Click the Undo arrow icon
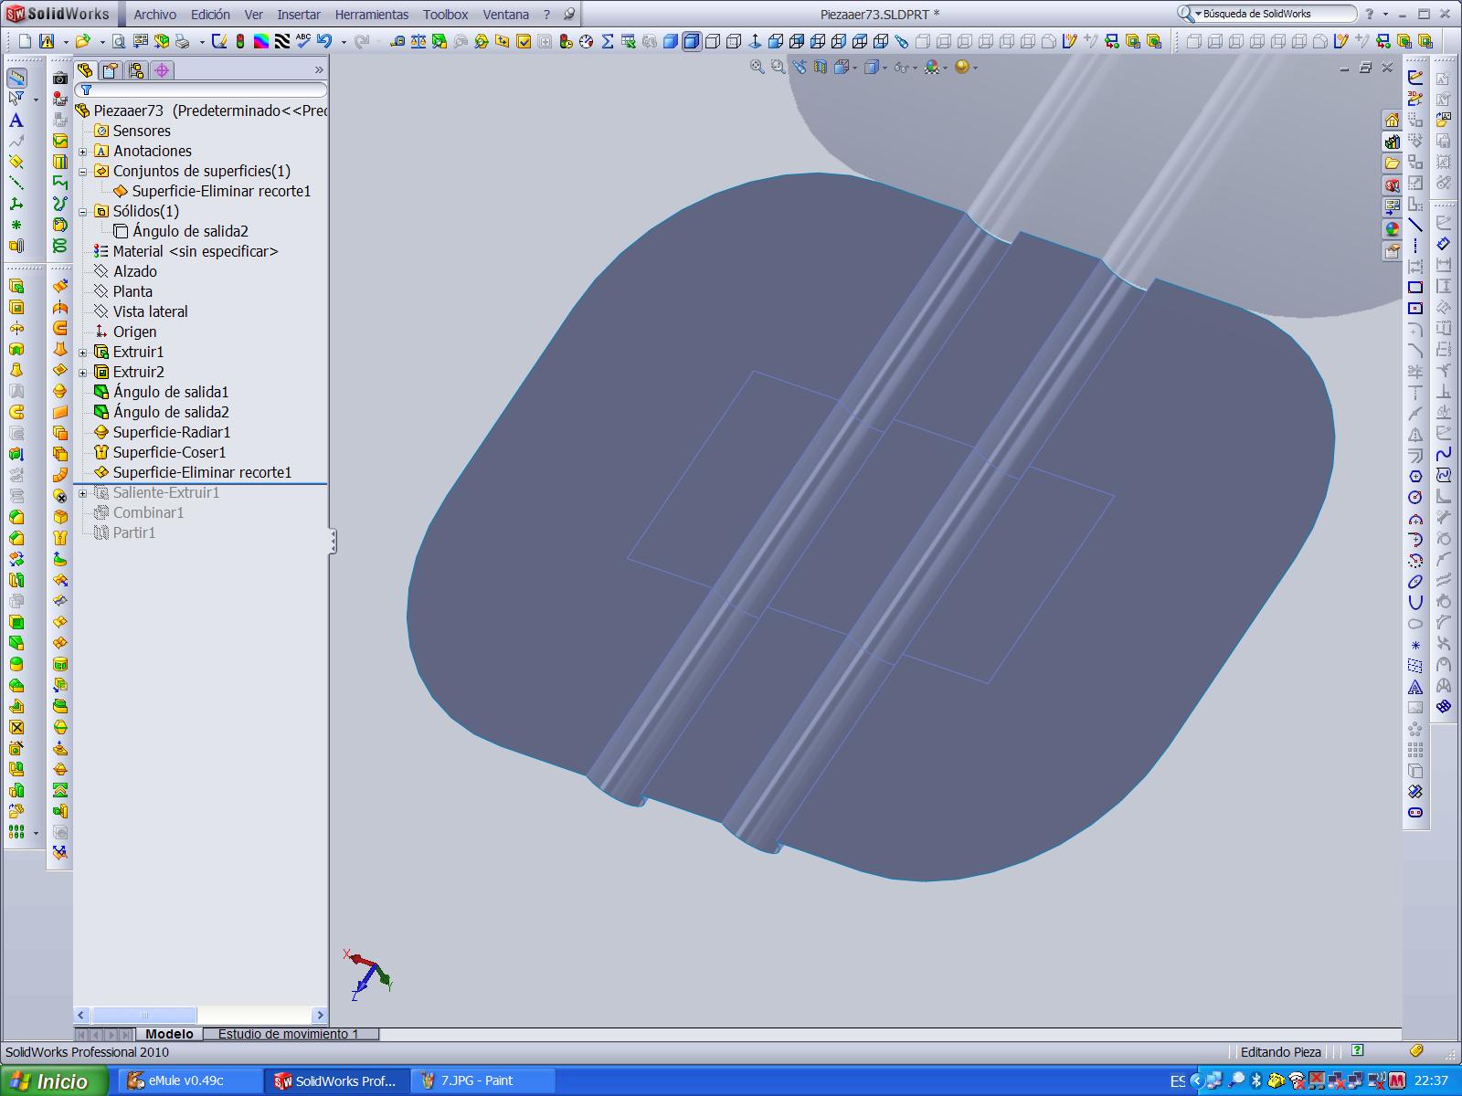 click(324, 41)
